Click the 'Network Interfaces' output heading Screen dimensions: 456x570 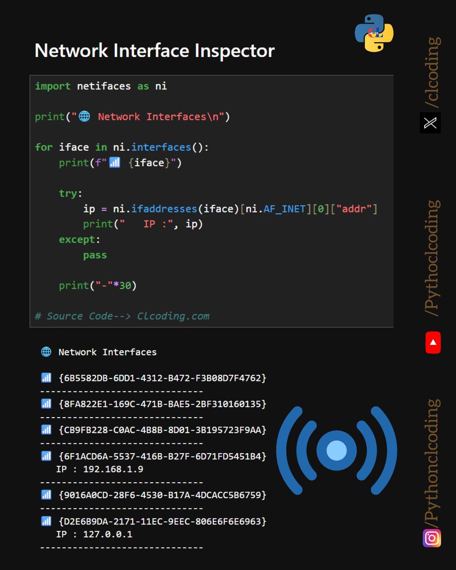pos(107,352)
